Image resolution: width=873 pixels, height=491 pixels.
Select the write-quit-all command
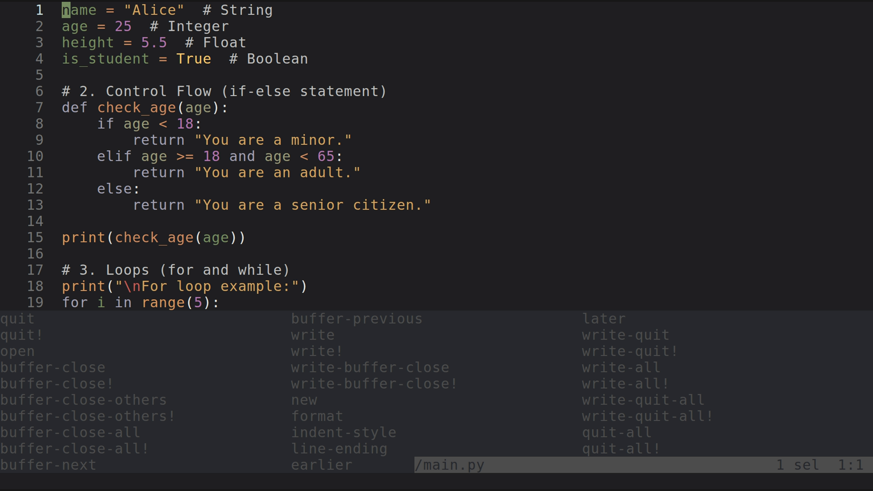click(642, 400)
